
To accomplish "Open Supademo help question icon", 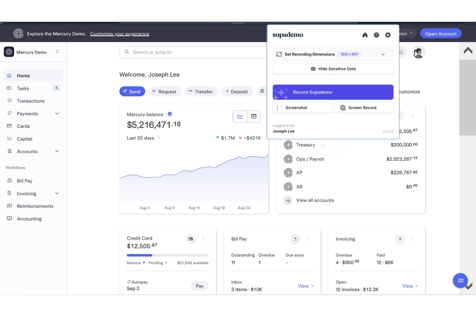I will coord(376,35).
